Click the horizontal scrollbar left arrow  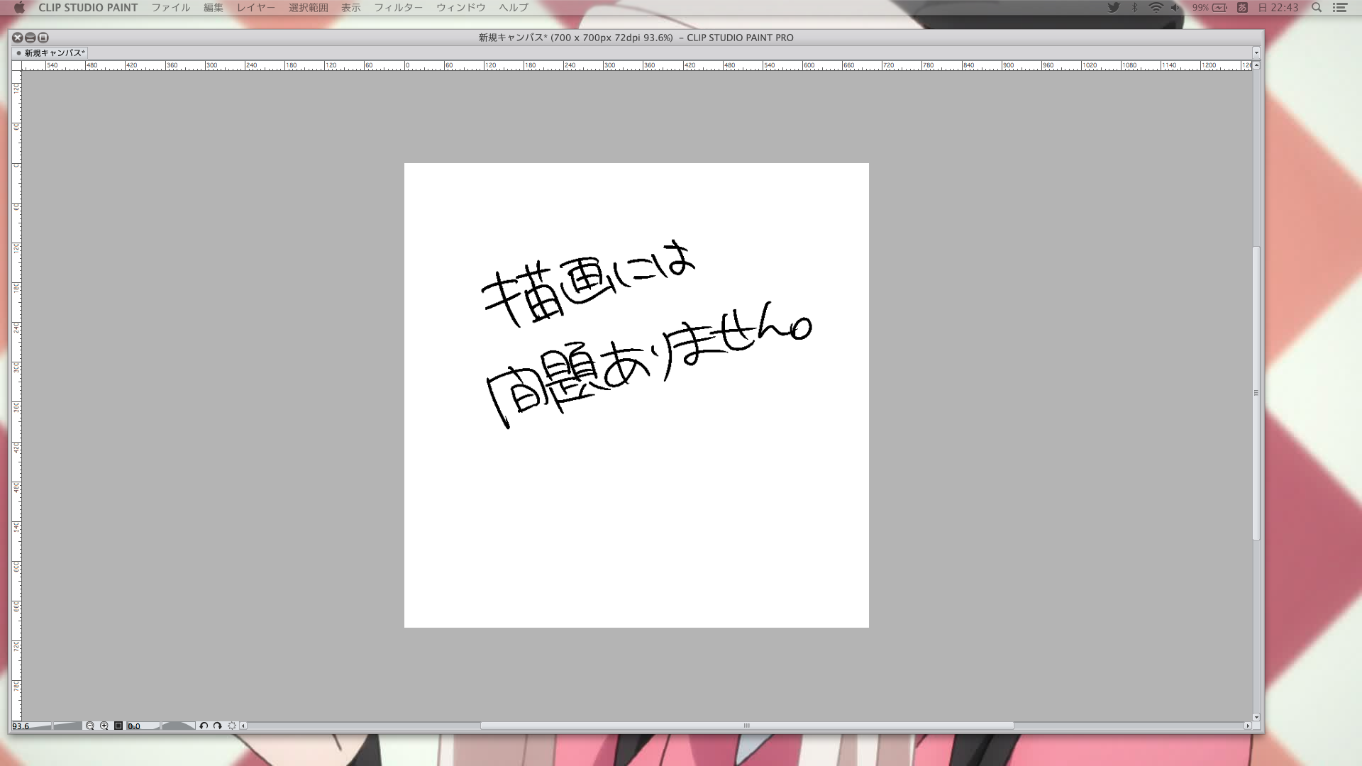click(243, 726)
